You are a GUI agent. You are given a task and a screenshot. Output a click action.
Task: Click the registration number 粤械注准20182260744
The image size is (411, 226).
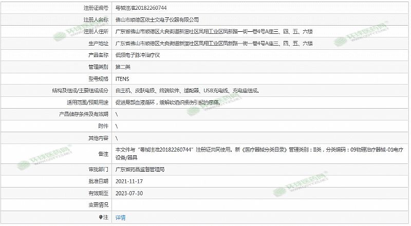[140, 8]
